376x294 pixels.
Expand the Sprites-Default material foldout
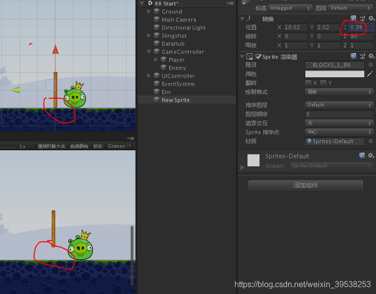pyautogui.click(x=242, y=167)
